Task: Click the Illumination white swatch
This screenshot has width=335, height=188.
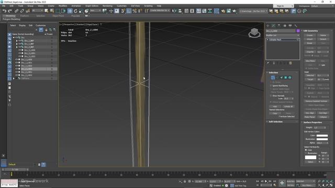Action: coord(322,139)
